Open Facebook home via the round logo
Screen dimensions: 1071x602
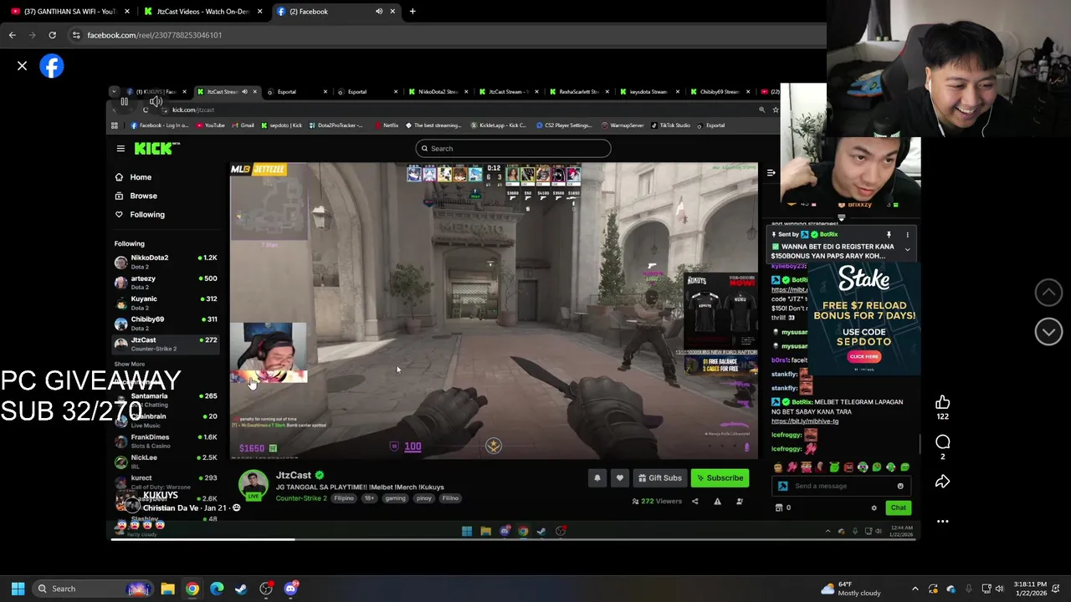(x=52, y=66)
